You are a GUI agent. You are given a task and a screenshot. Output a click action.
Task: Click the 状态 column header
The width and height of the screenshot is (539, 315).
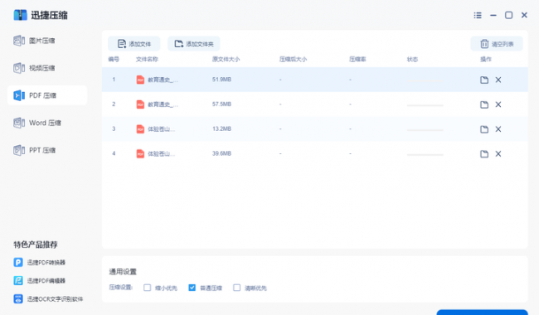pos(412,60)
